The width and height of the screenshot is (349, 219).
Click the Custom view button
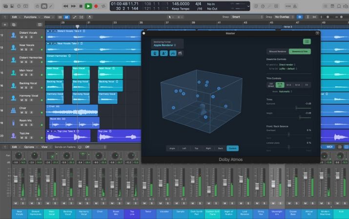point(232,148)
